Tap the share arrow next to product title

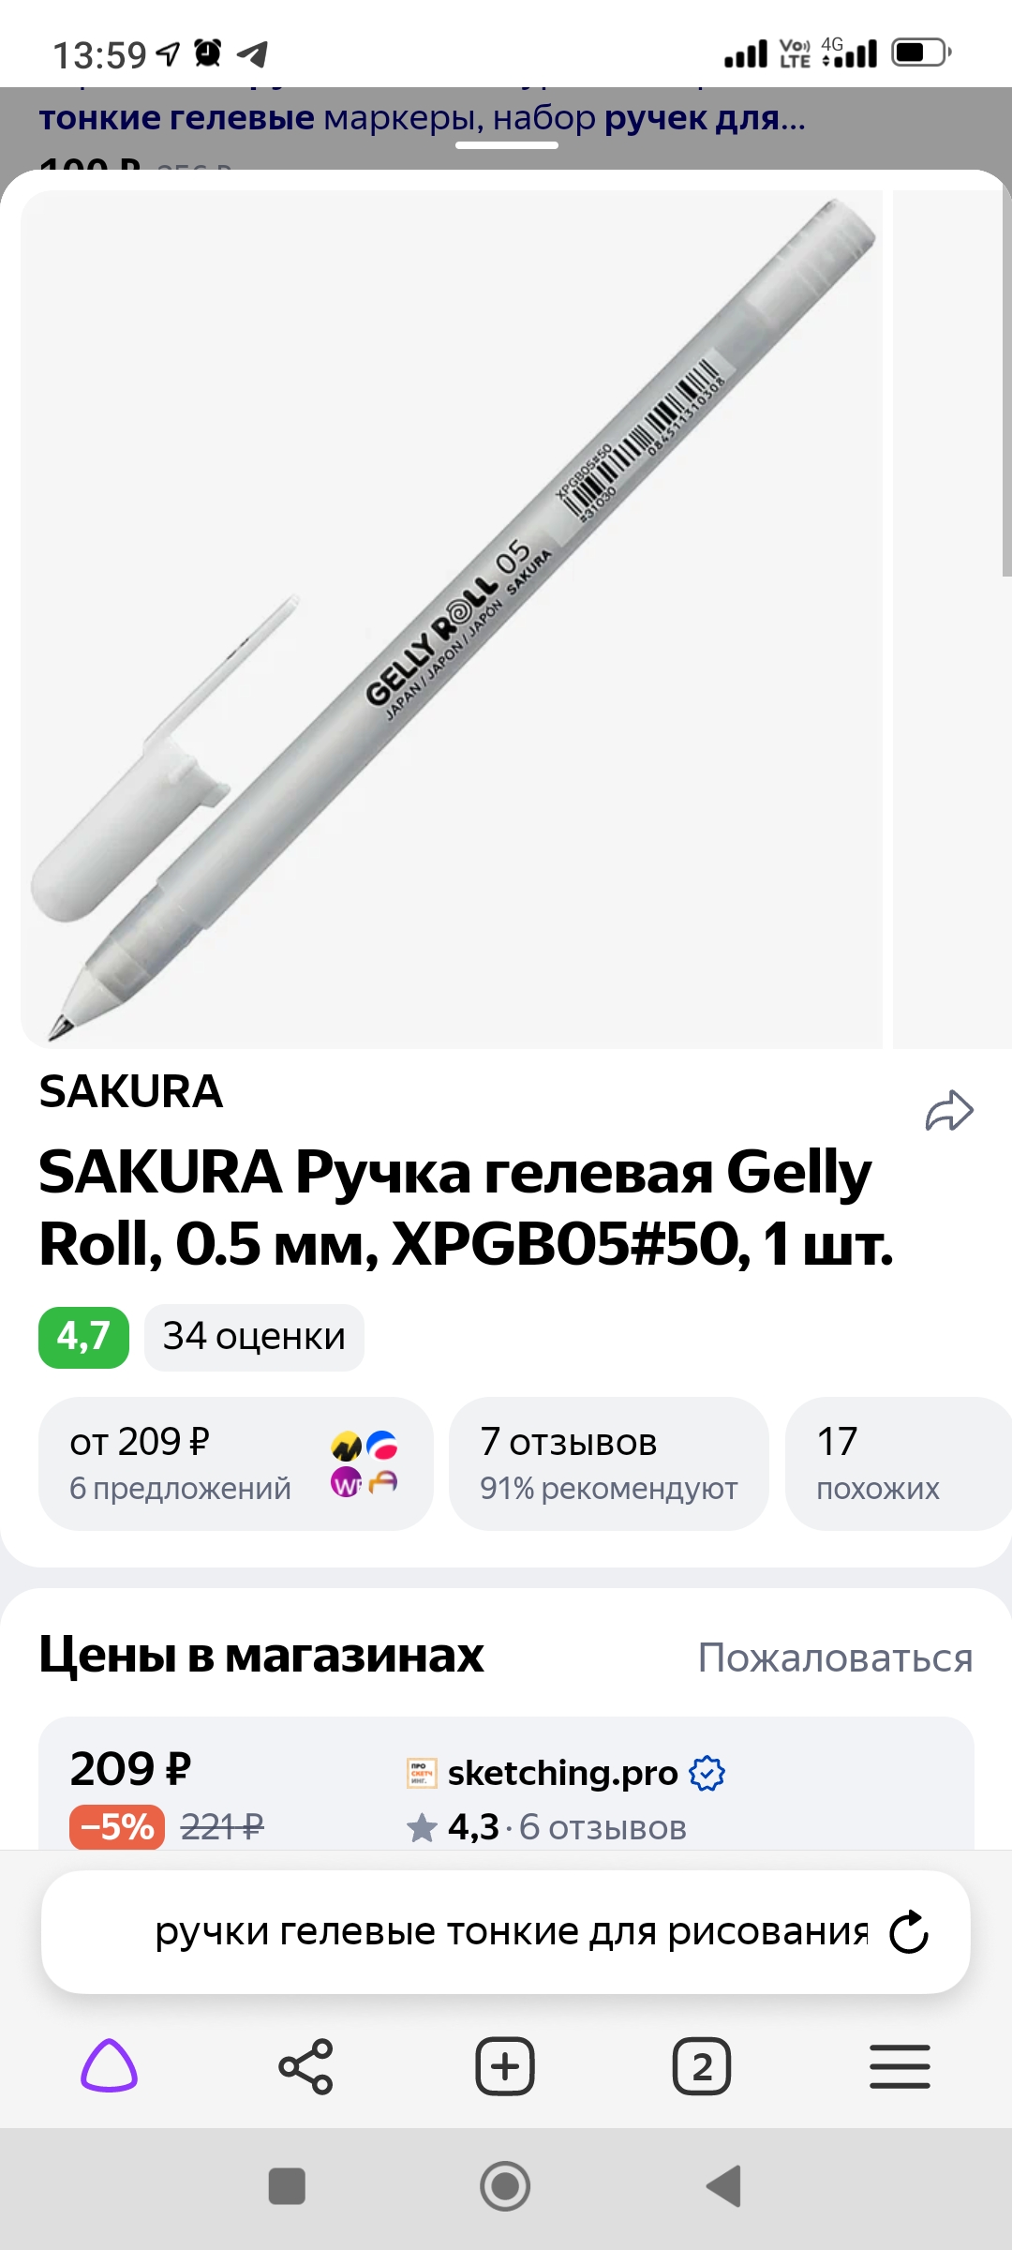pos(949,1111)
